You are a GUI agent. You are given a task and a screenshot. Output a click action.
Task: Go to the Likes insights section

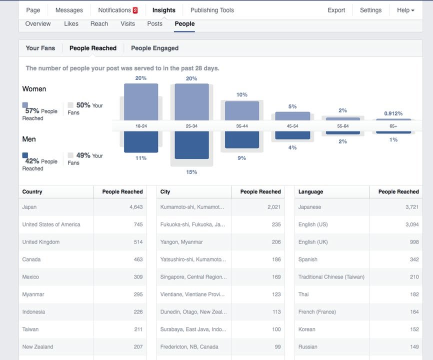click(71, 24)
